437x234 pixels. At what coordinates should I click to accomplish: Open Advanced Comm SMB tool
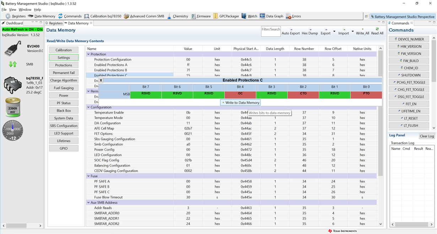pyautogui.click(x=144, y=16)
